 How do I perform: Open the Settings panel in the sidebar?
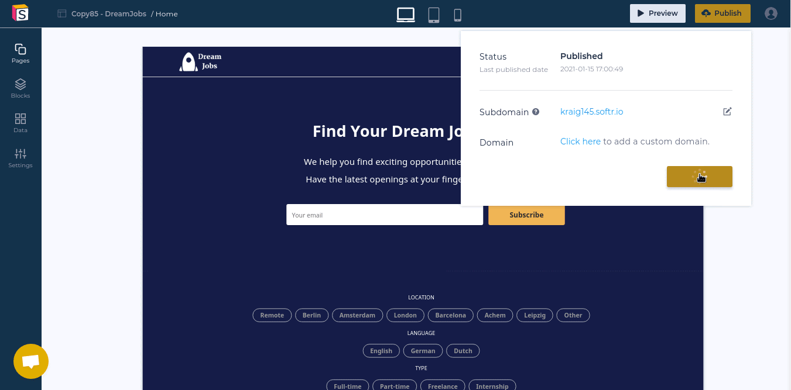tap(20, 157)
